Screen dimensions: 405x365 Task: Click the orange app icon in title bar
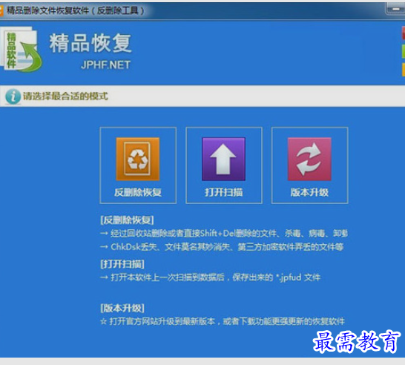coord(1,10)
